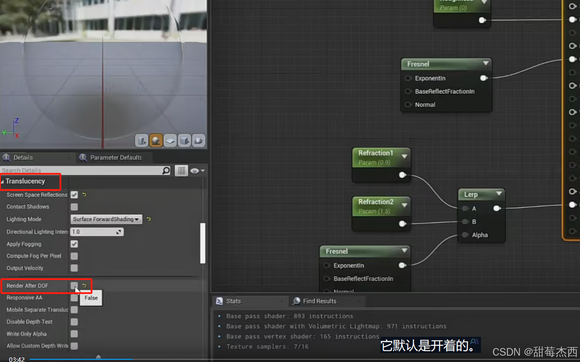Click ExponentIn pin of Fresnel above Refraction1

click(408, 78)
